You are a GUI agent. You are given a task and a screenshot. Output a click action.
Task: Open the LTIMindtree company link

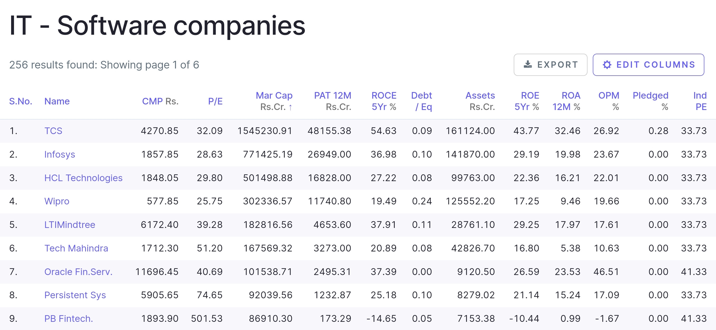[x=70, y=225]
